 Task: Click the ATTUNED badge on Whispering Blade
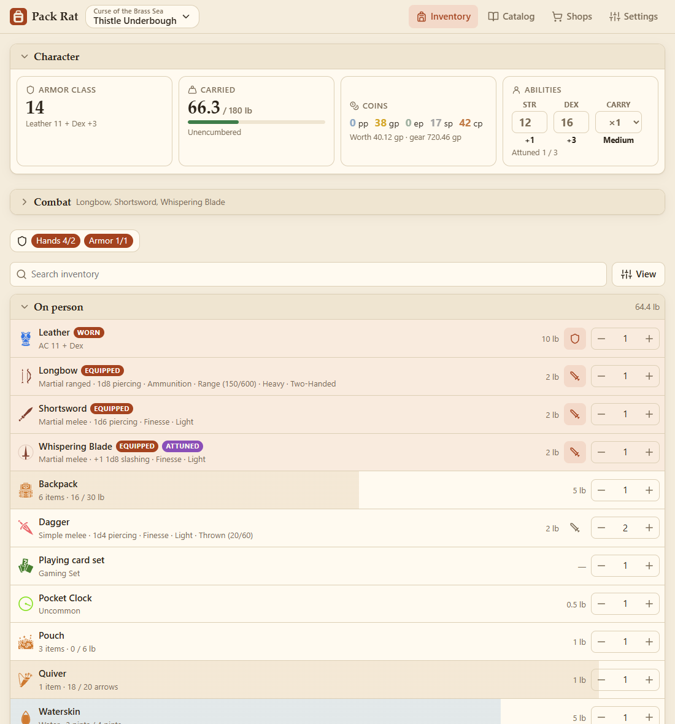pyautogui.click(x=182, y=446)
